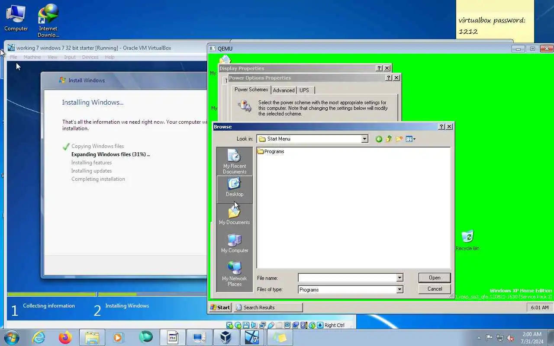Select the Internet Download Manager desktop shortcut
Viewport: 554px width, 346px height.
[48, 21]
